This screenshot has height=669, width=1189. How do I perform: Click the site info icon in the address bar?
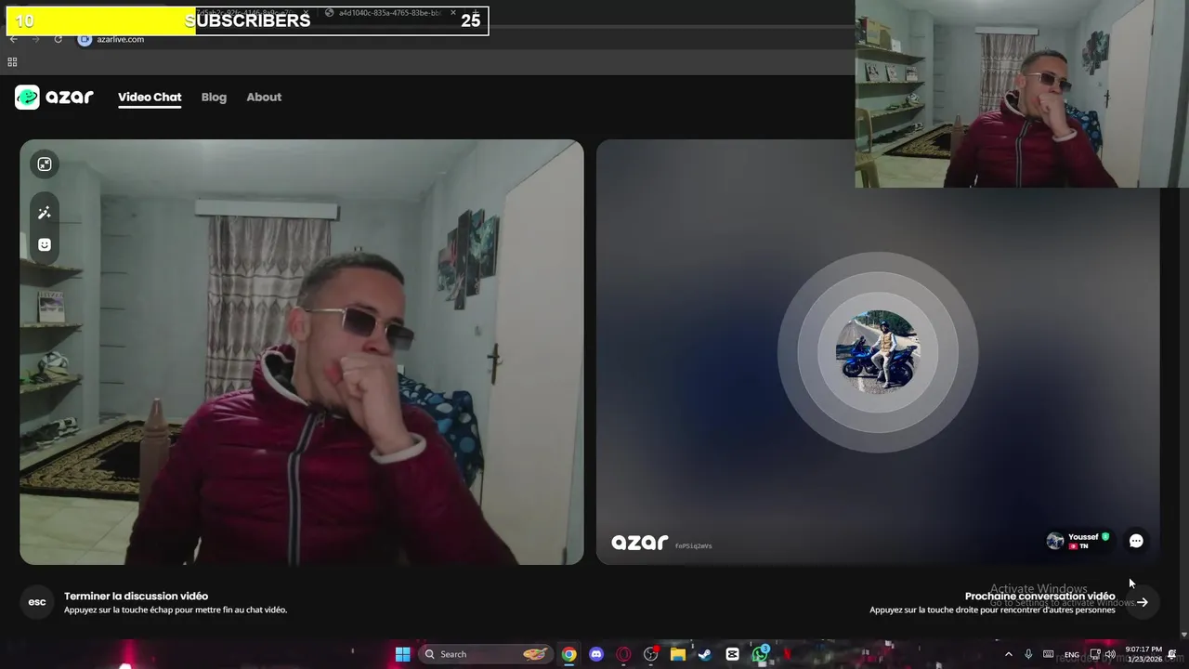tap(85, 39)
